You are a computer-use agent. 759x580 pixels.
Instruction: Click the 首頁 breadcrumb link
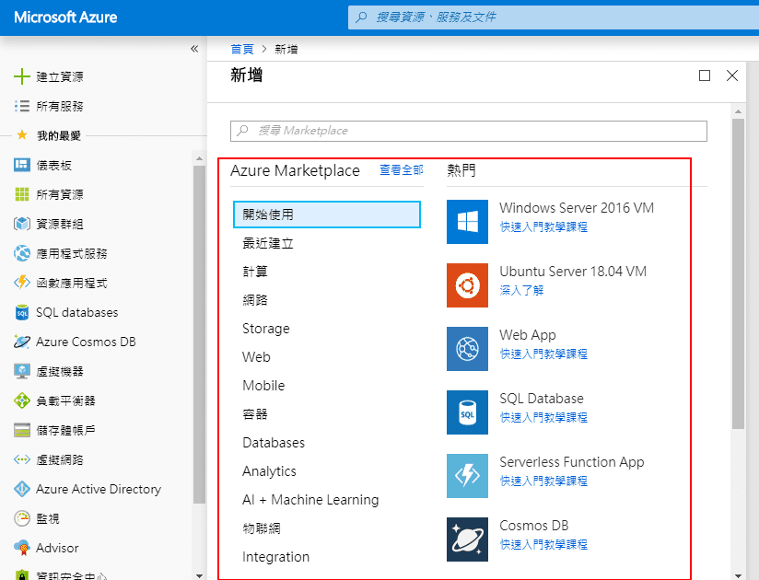click(242, 49)
